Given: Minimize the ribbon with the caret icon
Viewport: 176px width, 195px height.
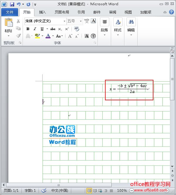Looking at the screenshot, I should (165, 12).
